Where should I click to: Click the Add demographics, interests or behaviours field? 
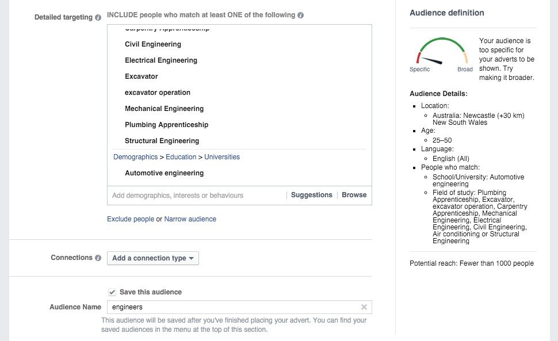pos(196,196)
